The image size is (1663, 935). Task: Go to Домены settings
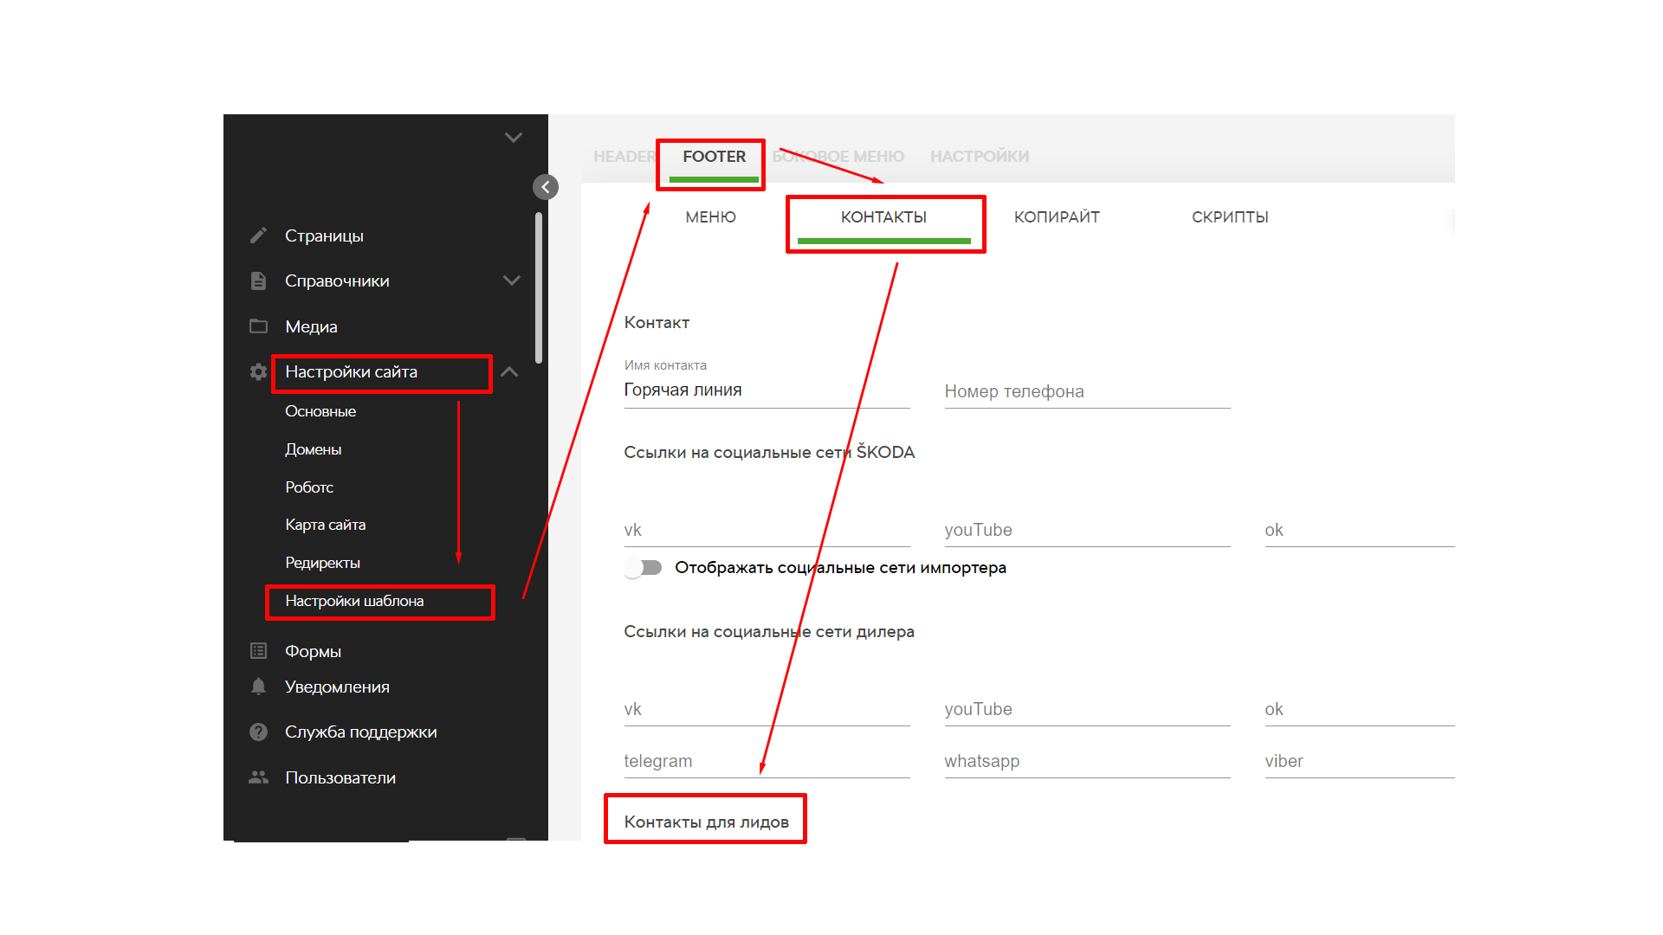tap(313, 449)
